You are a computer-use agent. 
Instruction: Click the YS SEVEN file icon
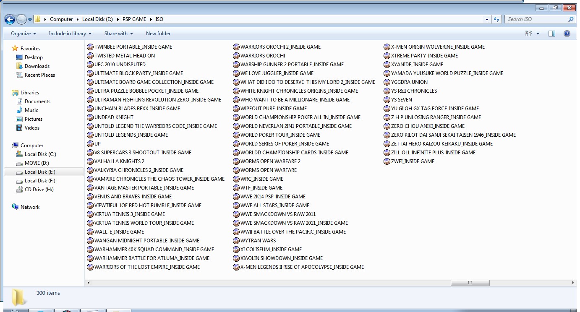coord(387,100)
